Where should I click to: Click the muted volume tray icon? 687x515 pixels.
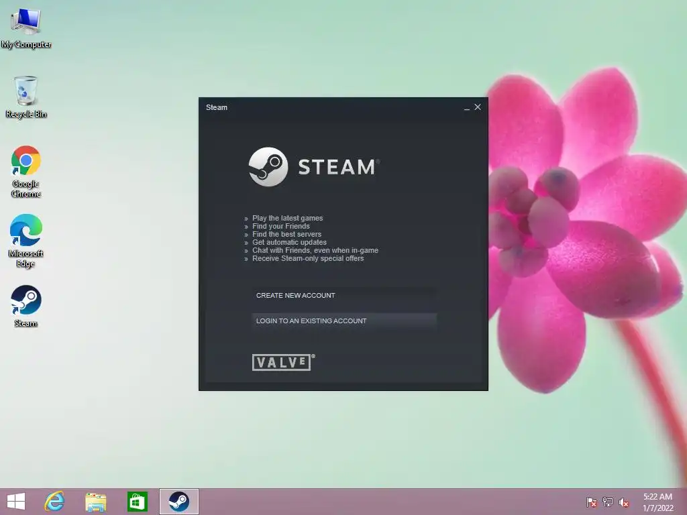point(624,502)
